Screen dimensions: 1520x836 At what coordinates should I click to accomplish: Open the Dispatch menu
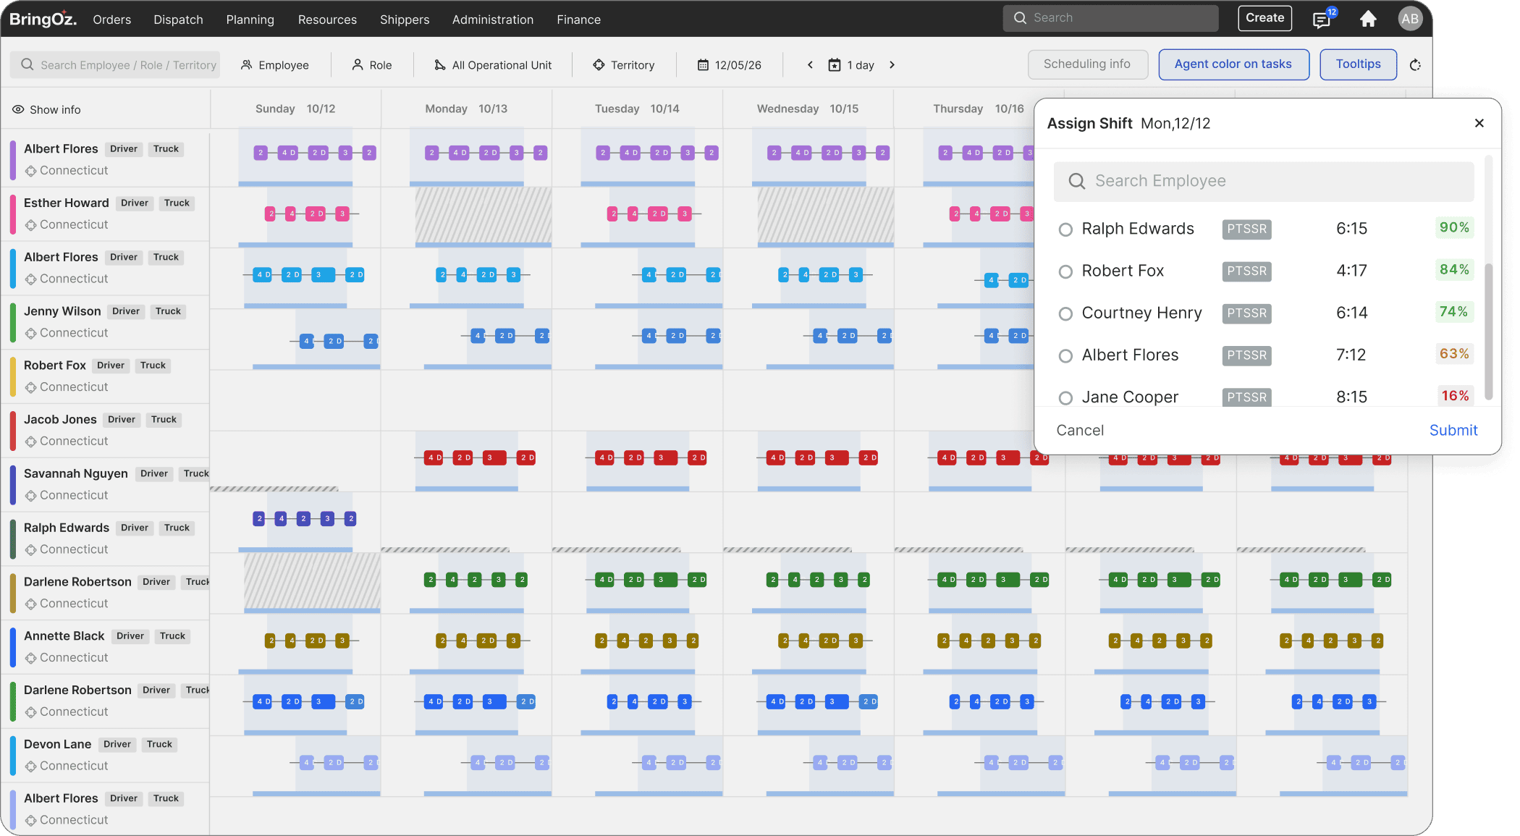[178, 20]
